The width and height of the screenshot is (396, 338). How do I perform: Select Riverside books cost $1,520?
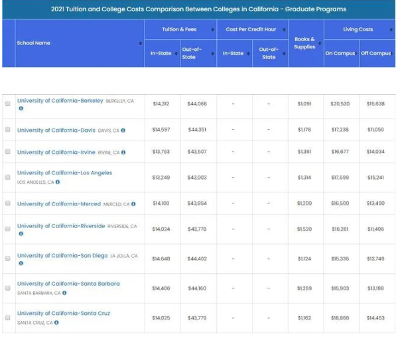point(304,229)
